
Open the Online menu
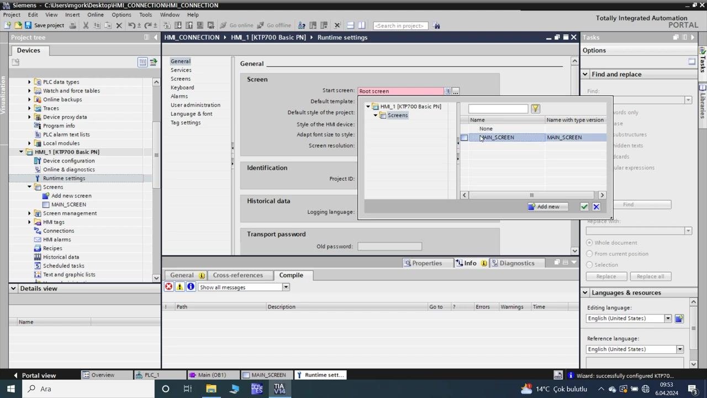pos(95,15)
